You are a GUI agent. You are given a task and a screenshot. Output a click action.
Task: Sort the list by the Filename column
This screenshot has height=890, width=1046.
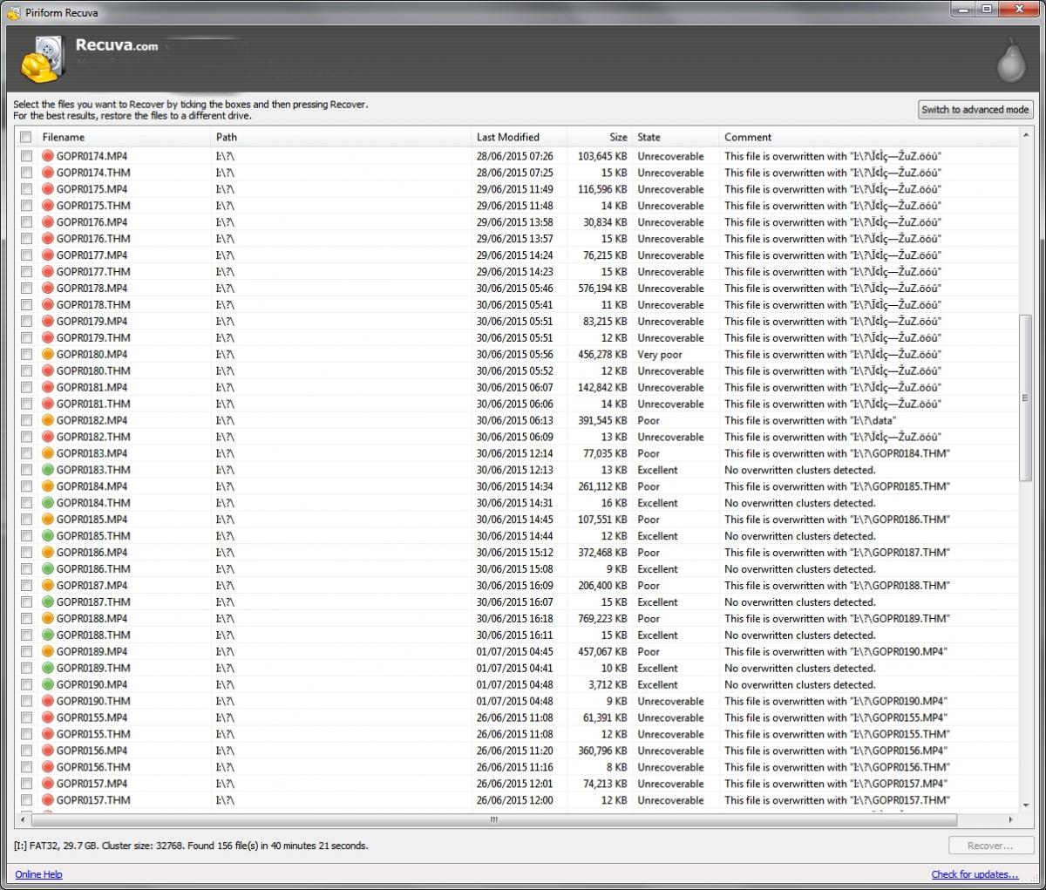122,137
